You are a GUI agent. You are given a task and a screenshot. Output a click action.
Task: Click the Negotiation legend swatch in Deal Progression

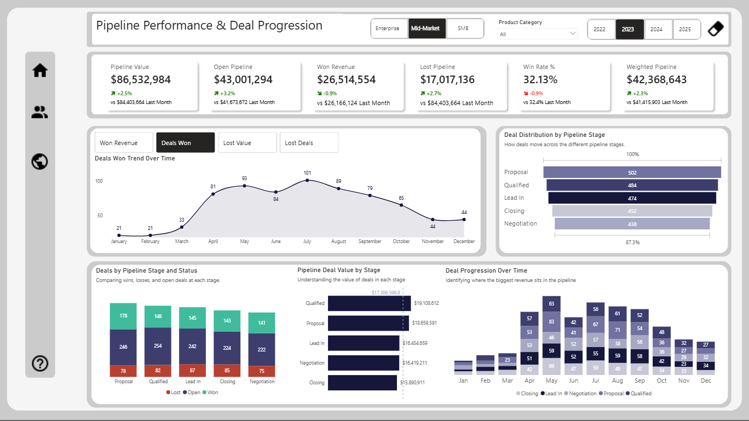[x=566, y=394]
